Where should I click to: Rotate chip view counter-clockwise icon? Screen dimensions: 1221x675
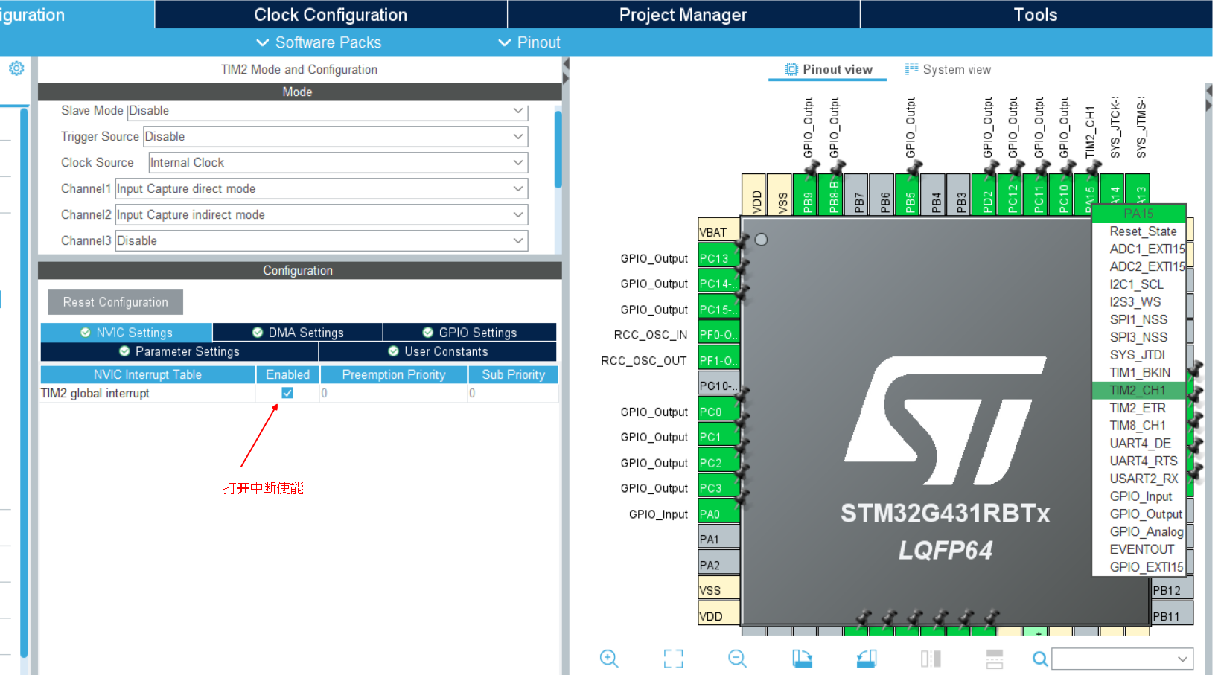click(867, 659)
